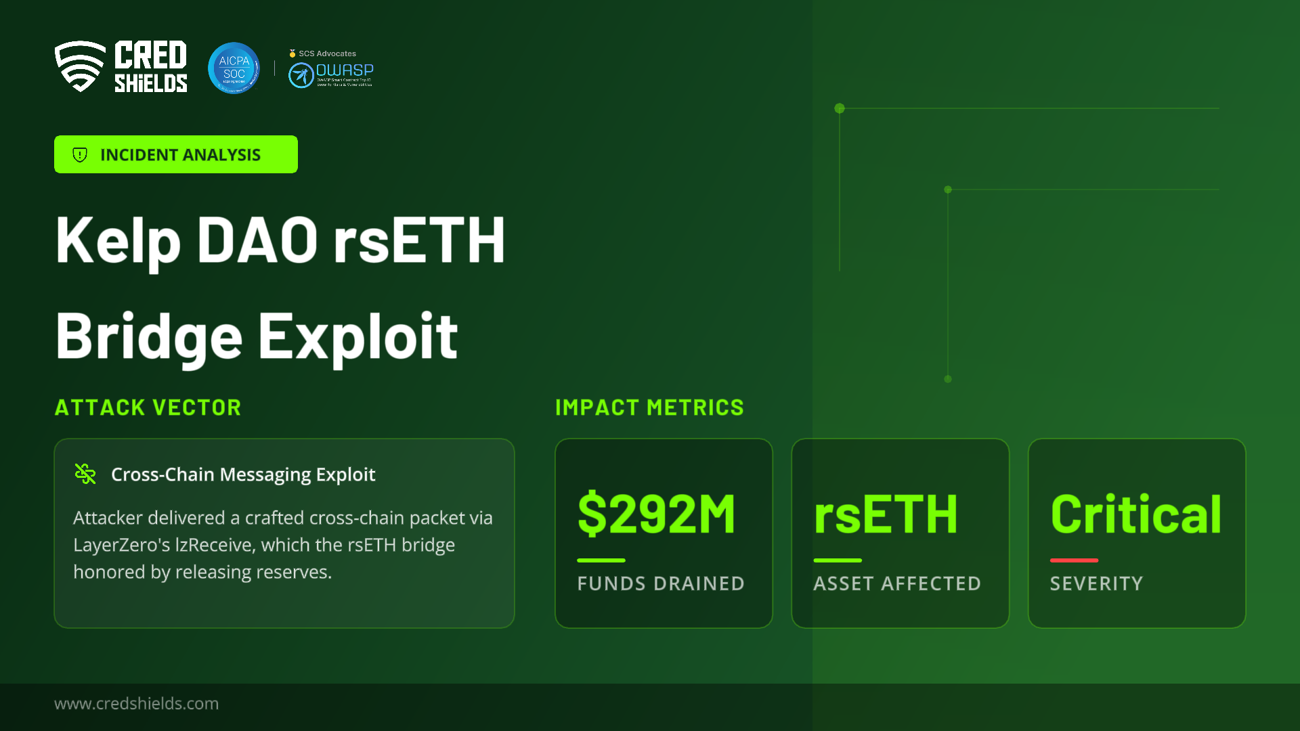Screen dimensions: 1300x731
Task: Toggle the rsETH asset affected card
Action: [x=900, y=533]
